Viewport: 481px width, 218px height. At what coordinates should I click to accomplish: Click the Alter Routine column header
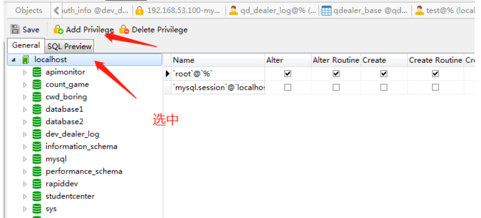[336, 60]
